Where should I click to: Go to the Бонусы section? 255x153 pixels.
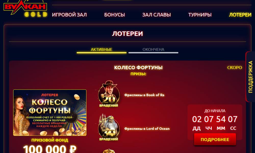click(x=114, y=15)
